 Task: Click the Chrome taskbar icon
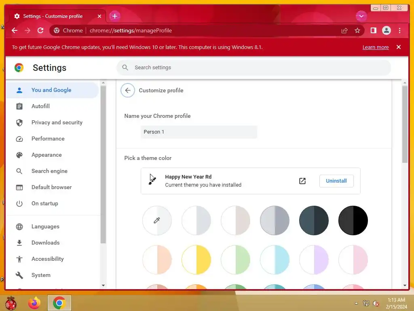(59, 303)
